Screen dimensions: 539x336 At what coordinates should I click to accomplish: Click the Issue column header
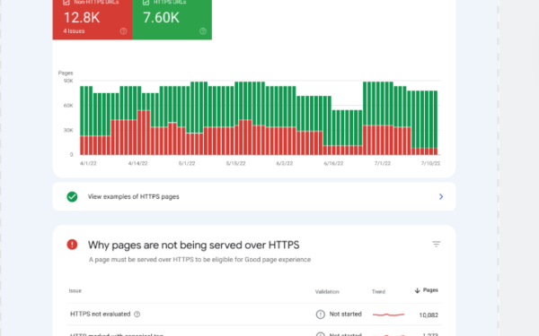(75, 290)
